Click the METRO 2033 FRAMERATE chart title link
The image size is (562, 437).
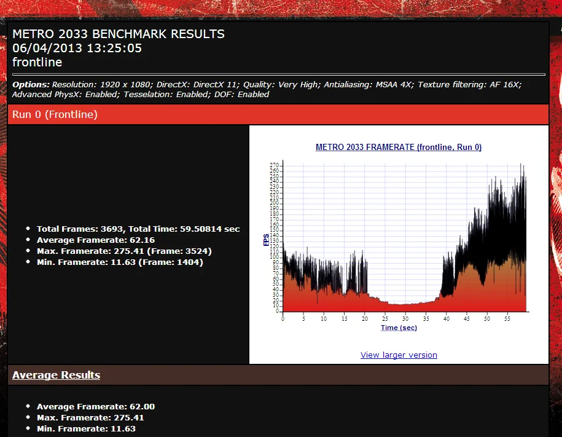[x=399, y=147]
